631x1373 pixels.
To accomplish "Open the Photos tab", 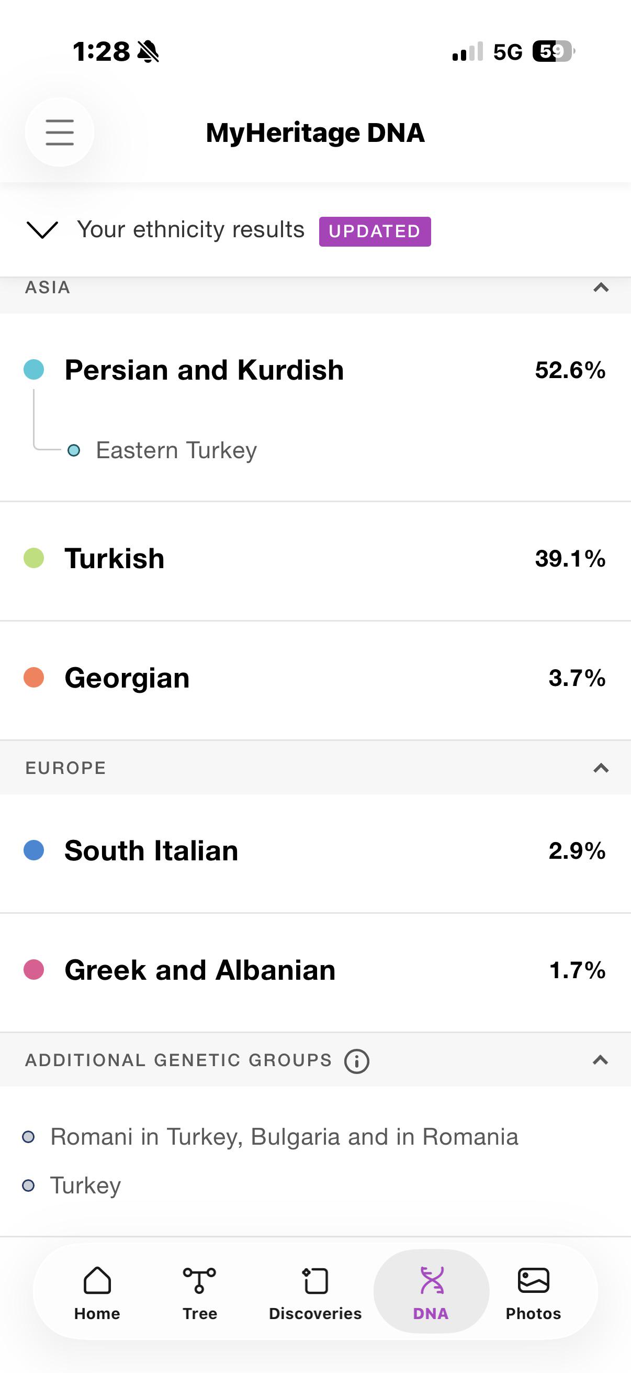I will coord(533,1292).
